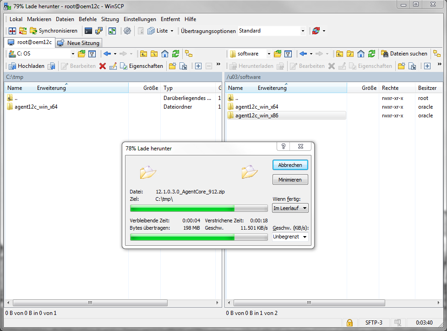Go to remote home directory icon
447x331 pixels.
pyautogui.click(x=360, y=54)
